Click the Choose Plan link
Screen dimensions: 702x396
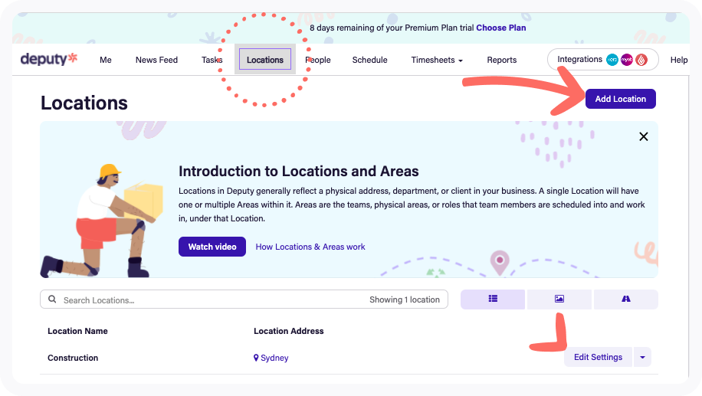500,28
